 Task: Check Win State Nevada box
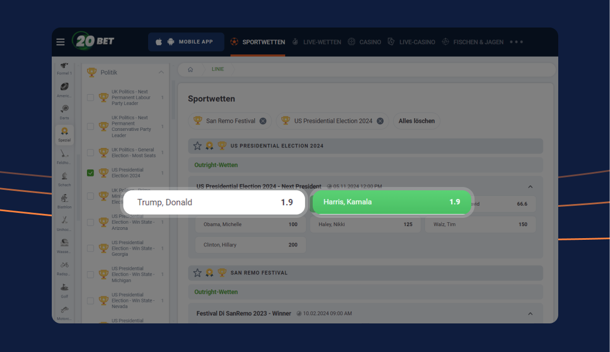tap(90, 301)
